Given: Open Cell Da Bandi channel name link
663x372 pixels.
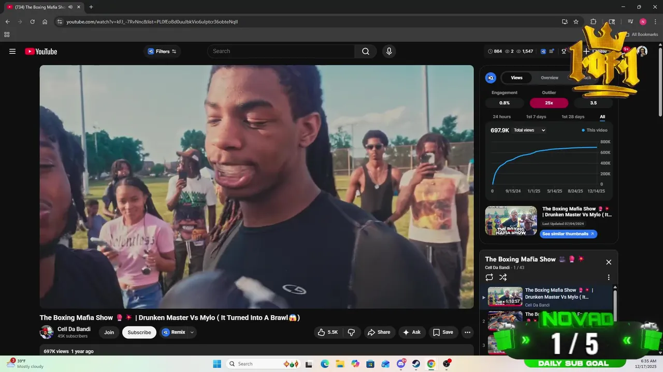Looking at the screenshot, I should coord(74,329).
